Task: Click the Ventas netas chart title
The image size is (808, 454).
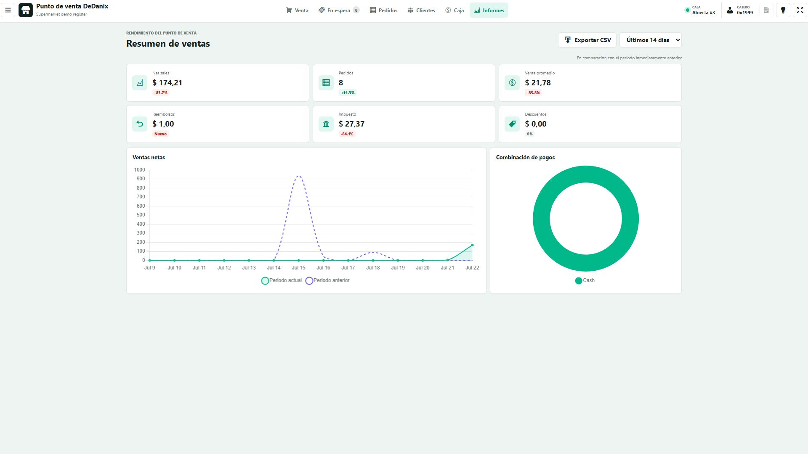Action: pyautogui.click(x=149, y=157)
